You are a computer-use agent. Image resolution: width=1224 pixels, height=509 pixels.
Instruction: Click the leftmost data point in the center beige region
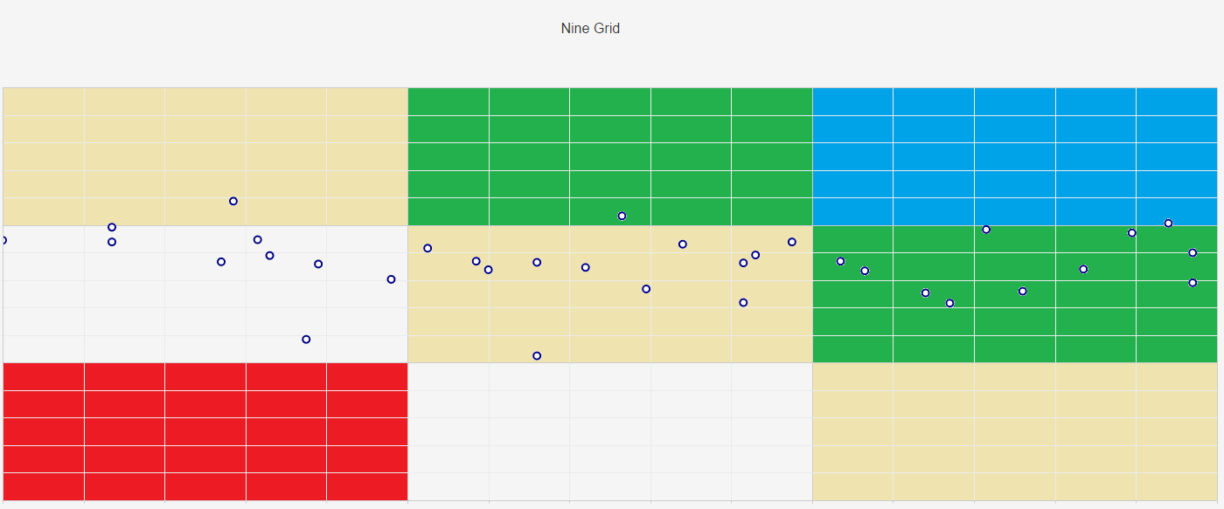point(428,248)
